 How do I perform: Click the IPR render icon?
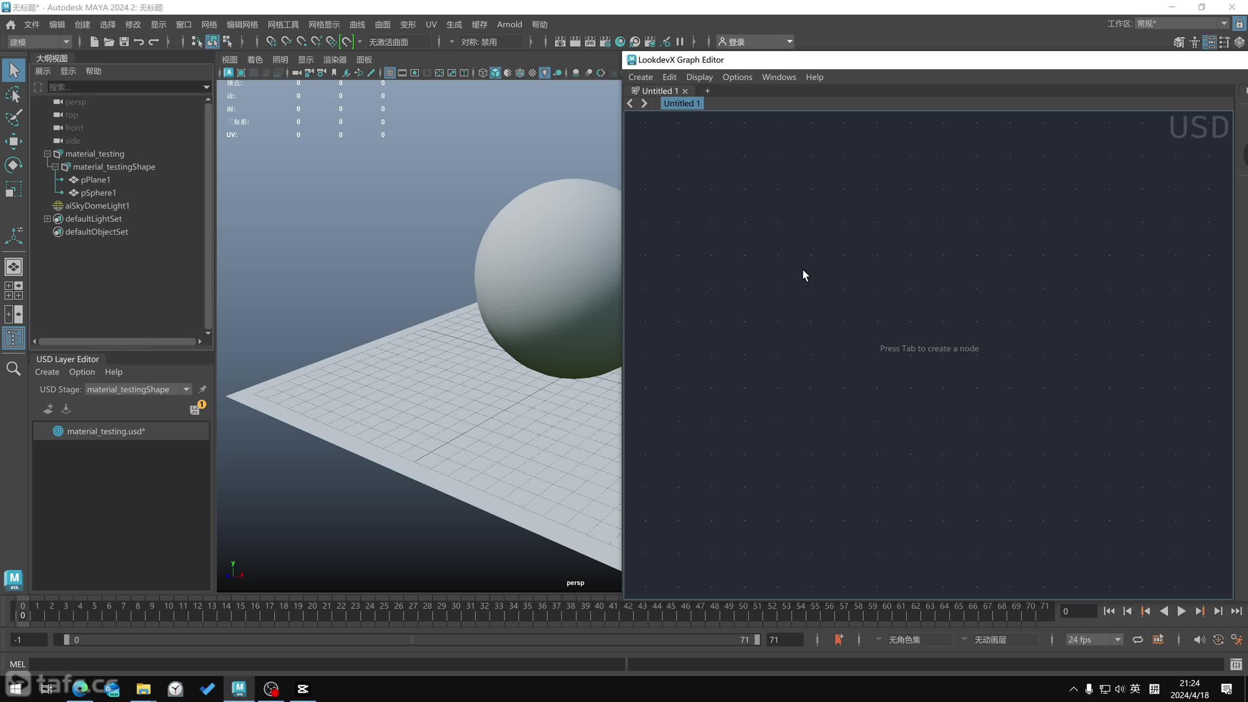pos(590,42)
